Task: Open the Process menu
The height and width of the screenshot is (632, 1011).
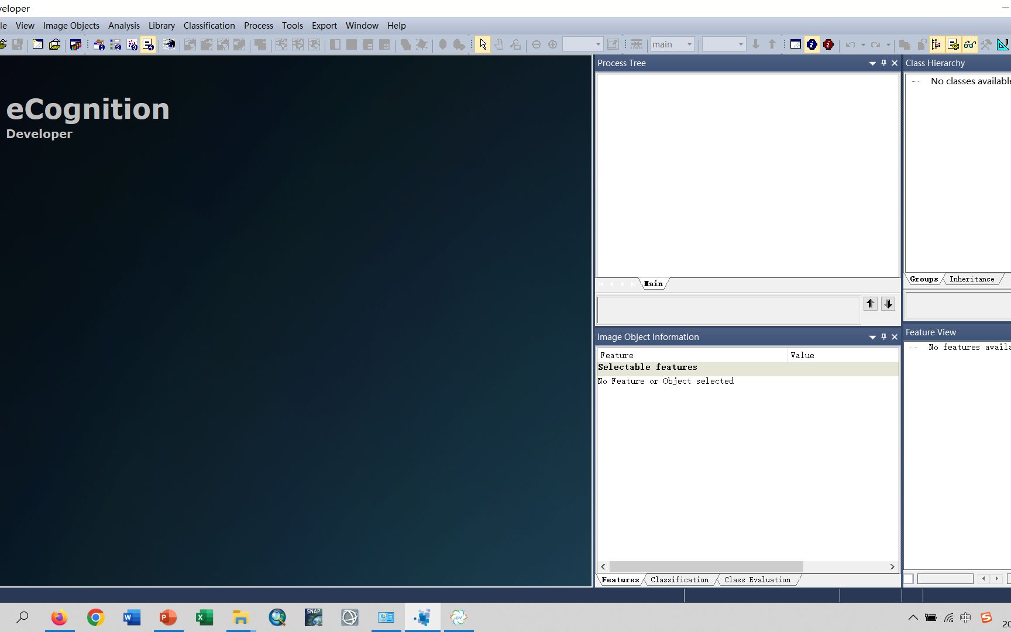Action: click(259, 26)
